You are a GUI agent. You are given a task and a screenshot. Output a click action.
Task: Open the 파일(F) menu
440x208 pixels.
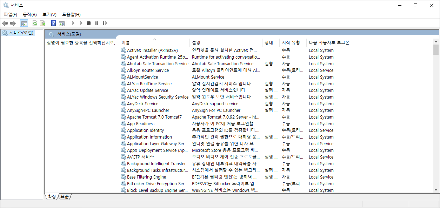[11, 14]
